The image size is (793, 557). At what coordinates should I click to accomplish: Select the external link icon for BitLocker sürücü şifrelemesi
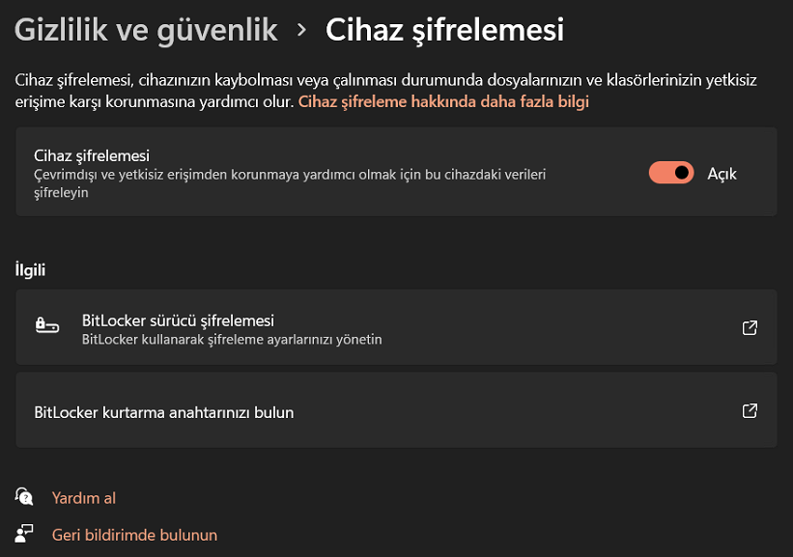pos(750,327)
